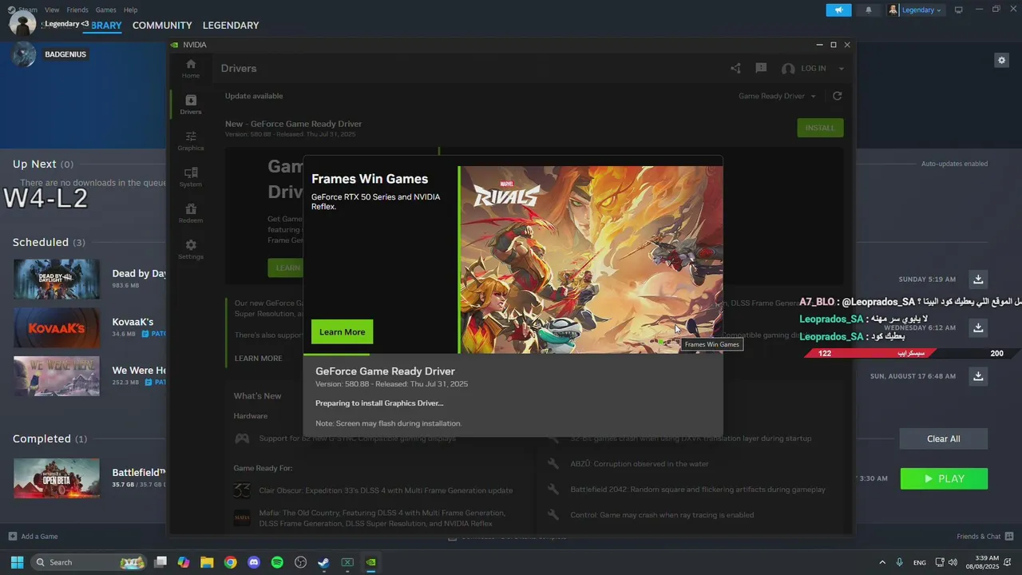
Task: Enter Steam Big Picture mode icon
Action: (x=959, y=10)
